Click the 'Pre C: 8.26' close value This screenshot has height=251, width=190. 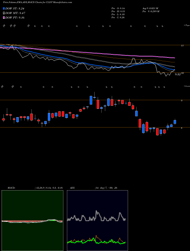[118, 17]
